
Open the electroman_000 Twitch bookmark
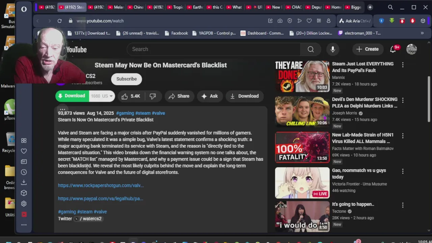[x=359, y=33]
